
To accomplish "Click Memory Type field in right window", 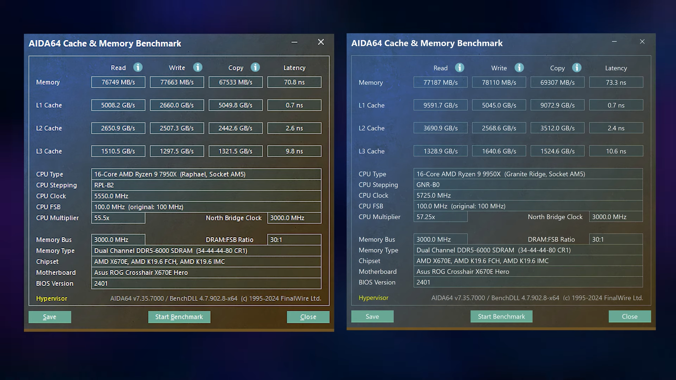I will tap(528, 250).
